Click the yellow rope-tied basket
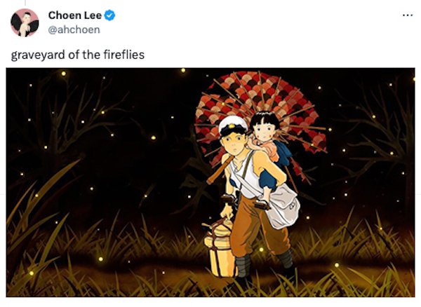 tap(220, 248)
